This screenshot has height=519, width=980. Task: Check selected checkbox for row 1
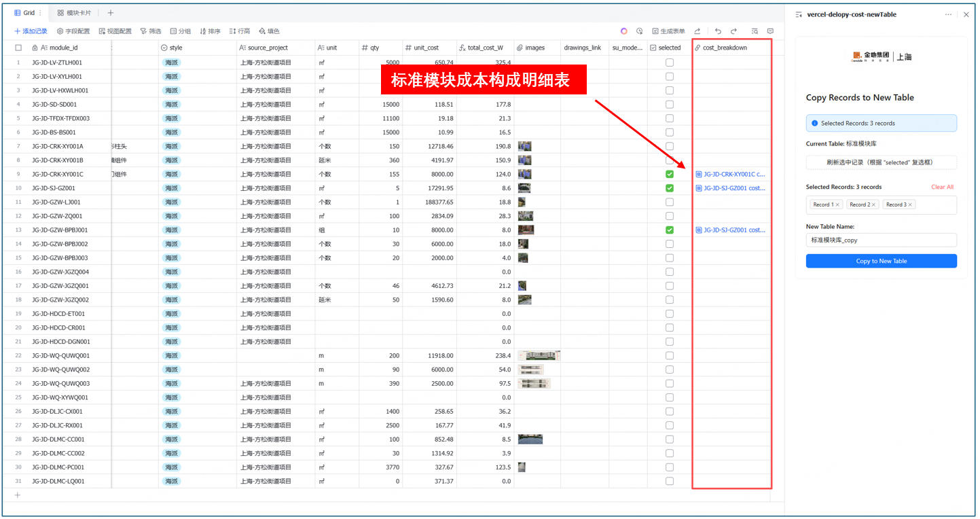(670, 62)
